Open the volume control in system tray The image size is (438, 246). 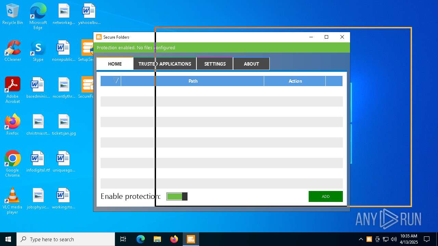click(x=394, y=239)
